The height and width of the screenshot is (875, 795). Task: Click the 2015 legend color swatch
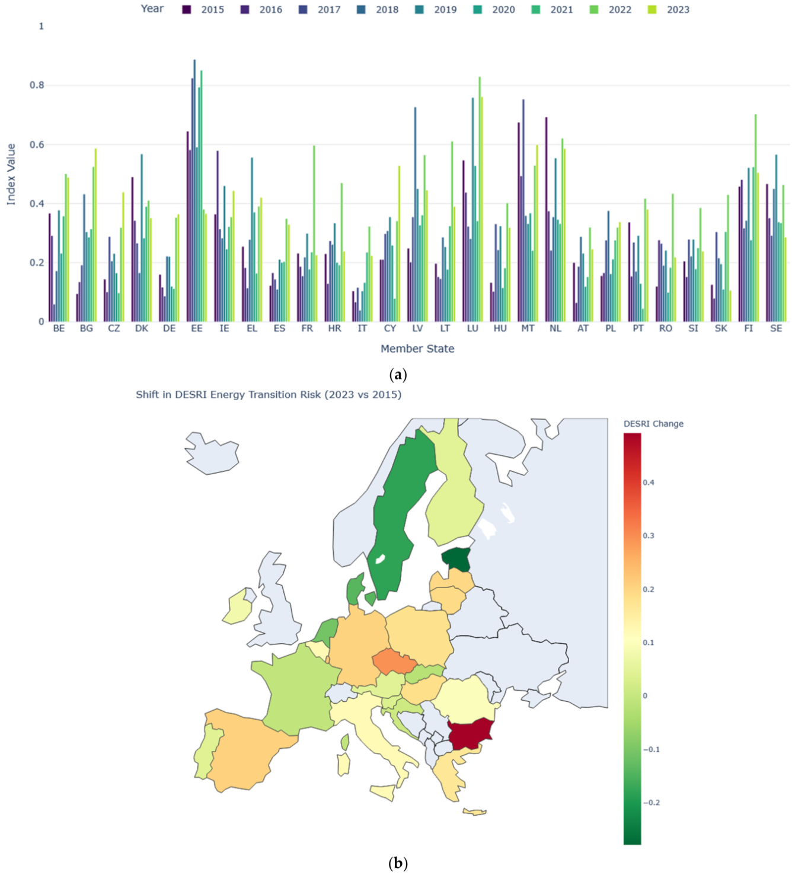point(187,9)
